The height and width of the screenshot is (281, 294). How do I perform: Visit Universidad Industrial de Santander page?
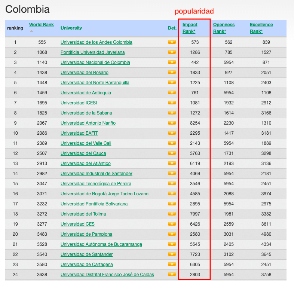point(96,174)
